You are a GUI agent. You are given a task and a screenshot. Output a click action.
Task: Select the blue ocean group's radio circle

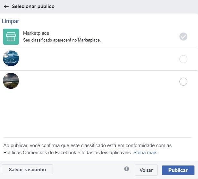(183, 59)
